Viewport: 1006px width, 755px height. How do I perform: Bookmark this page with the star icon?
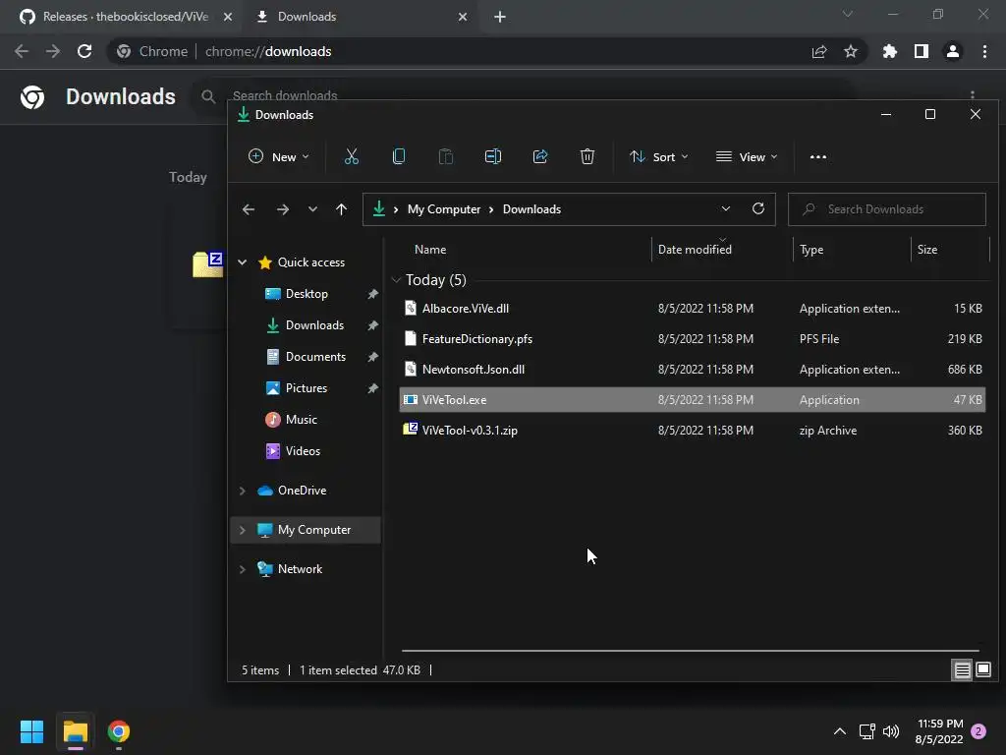click(x=851, y=51)
